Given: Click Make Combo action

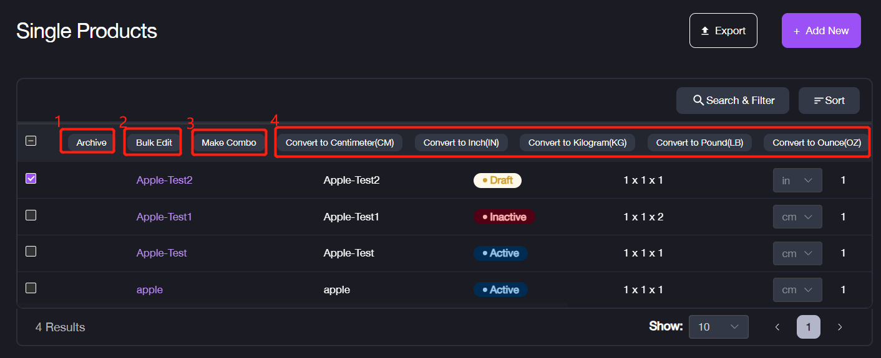Looking at the screenshot, I should click(x=228, y=143).
